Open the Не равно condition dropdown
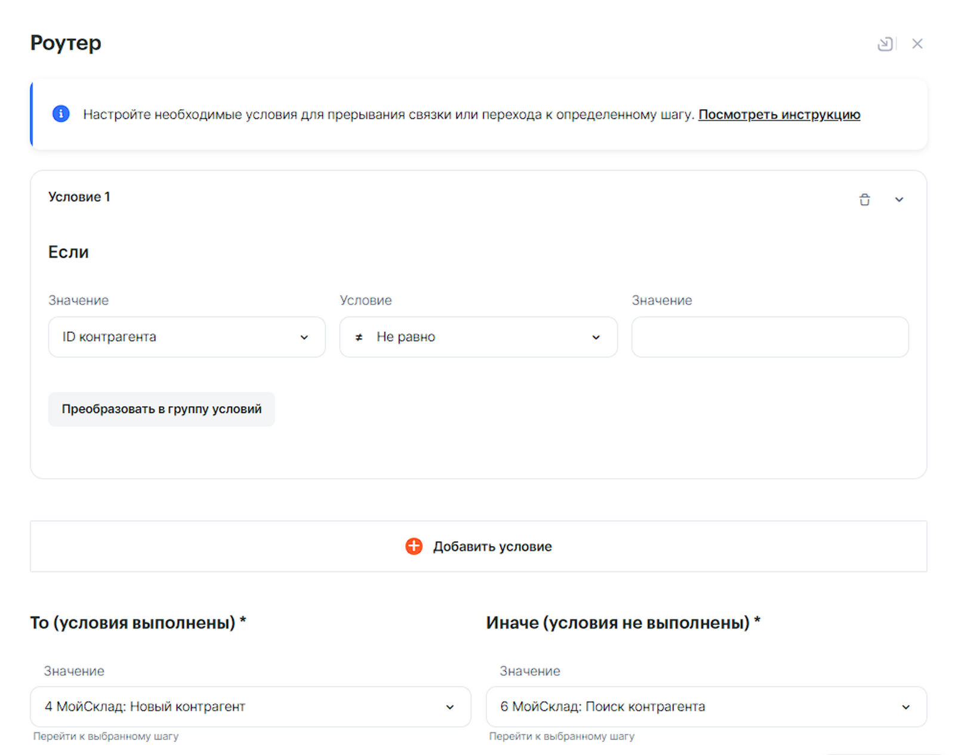This screenshot has width=955, height=755. point(478,337)
